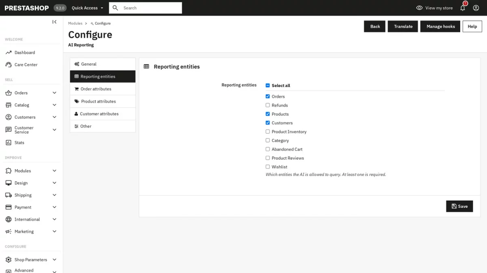This screenshot has width=487, height=273.
Task: Expand the Orders menu chevron
Action: [54, 93]
